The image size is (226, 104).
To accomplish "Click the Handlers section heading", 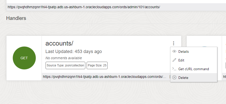I will pos(16,18).
